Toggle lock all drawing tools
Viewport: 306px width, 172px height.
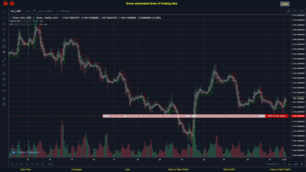click(x=4, y=85)
